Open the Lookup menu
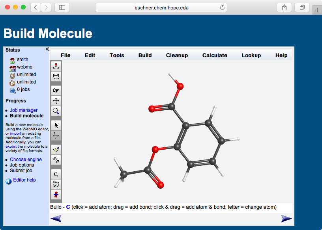This screenshot has height=230, width=322. point(251,55)
